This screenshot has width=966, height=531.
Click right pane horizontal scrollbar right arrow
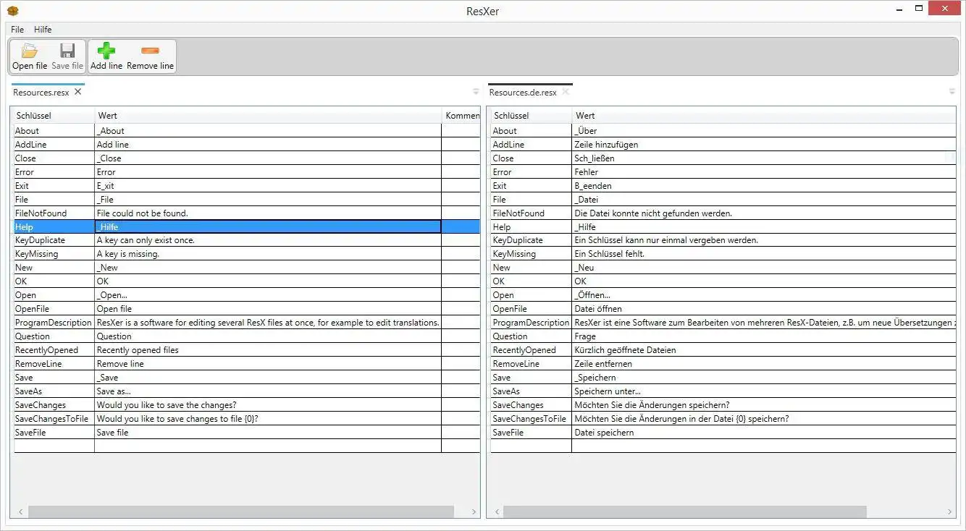pyautogui.click(x=950, y=511)
